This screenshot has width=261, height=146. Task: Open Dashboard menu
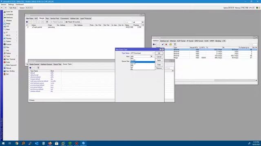20,4
